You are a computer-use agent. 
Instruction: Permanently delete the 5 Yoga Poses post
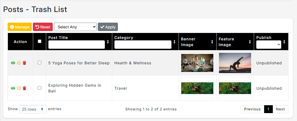(x=24, y=63)
